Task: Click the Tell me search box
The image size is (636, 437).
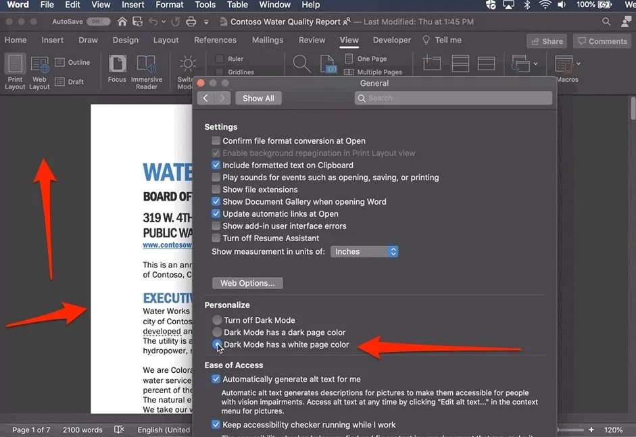Action: (x=442, y=40)
